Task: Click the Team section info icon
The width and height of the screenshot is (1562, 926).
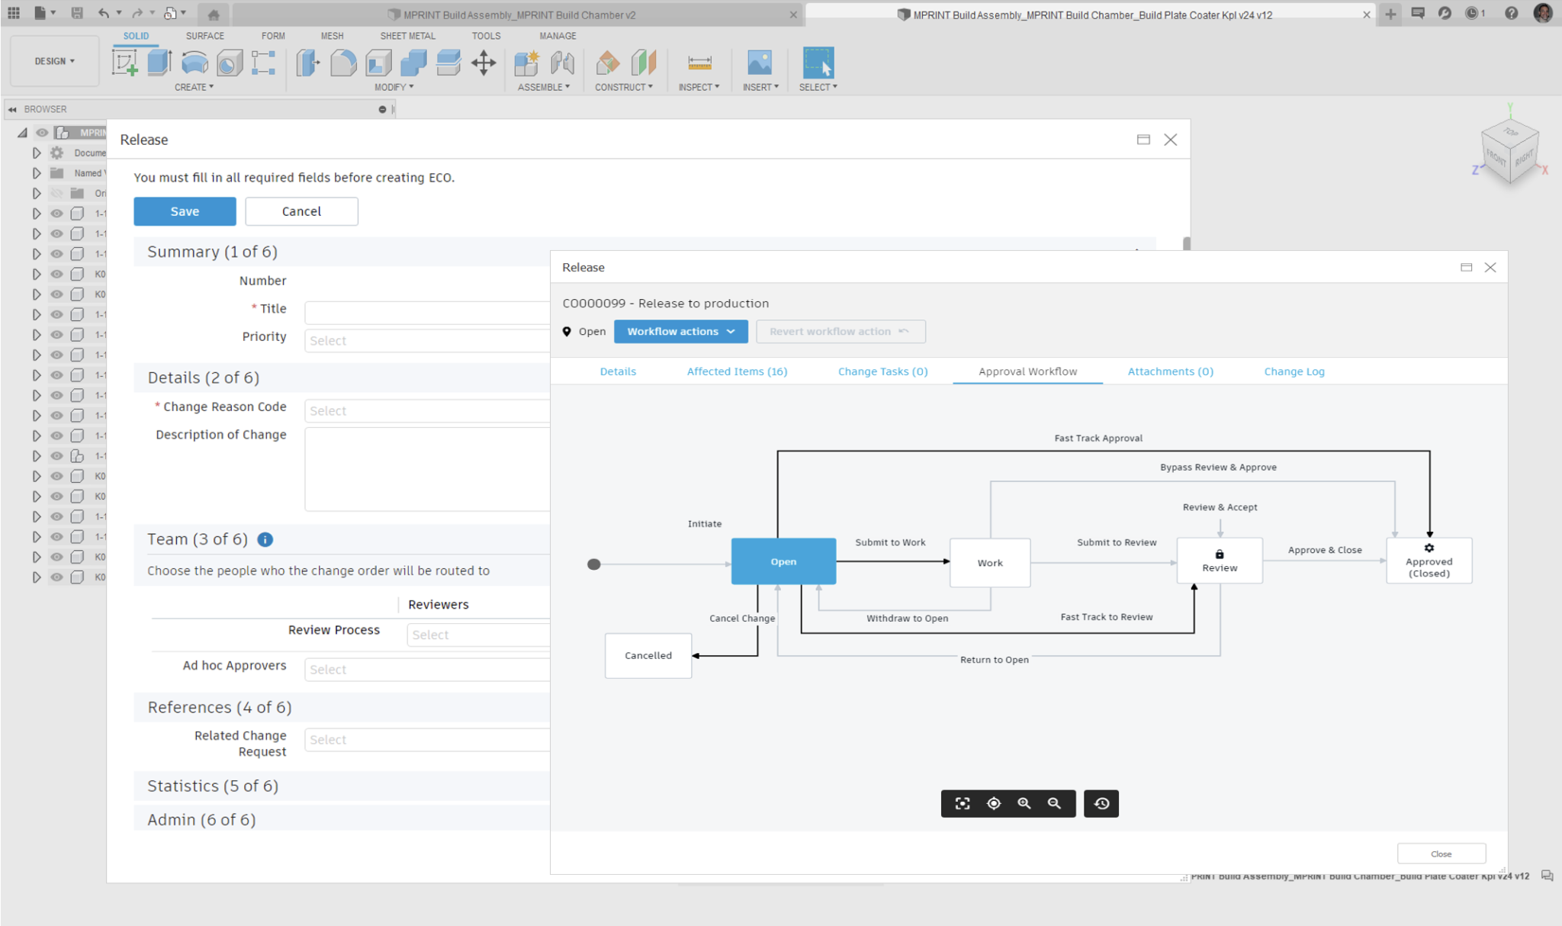Action: 265,539
